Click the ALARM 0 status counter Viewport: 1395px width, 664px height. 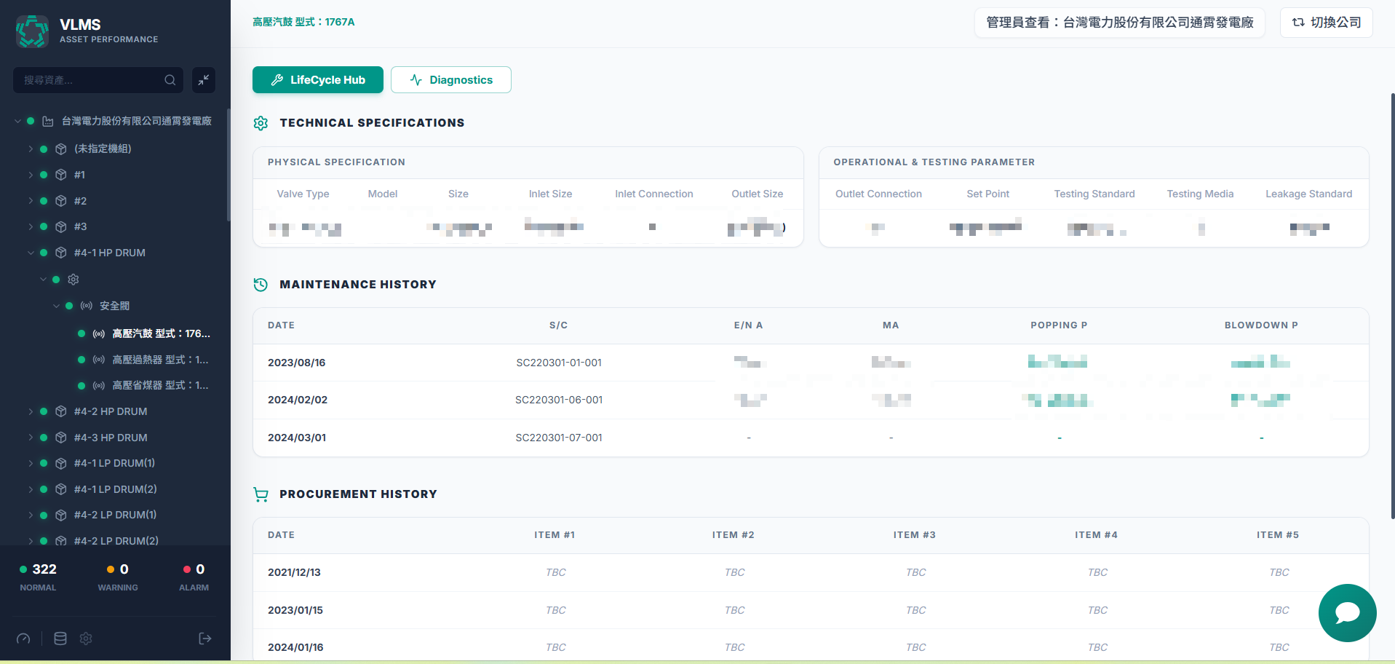tap(194, 577)
